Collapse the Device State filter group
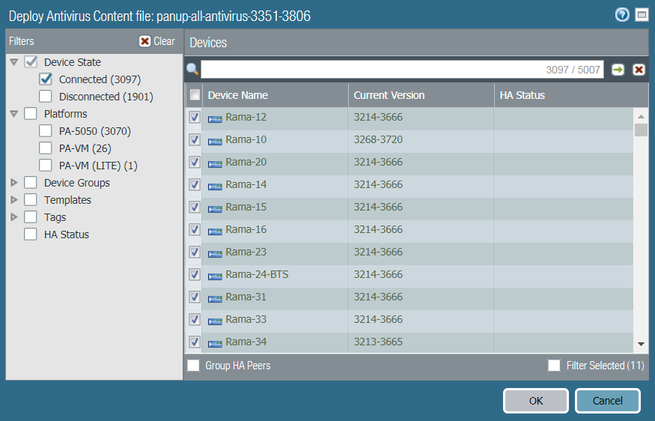 pyautogui.click(x=14, y=62)
